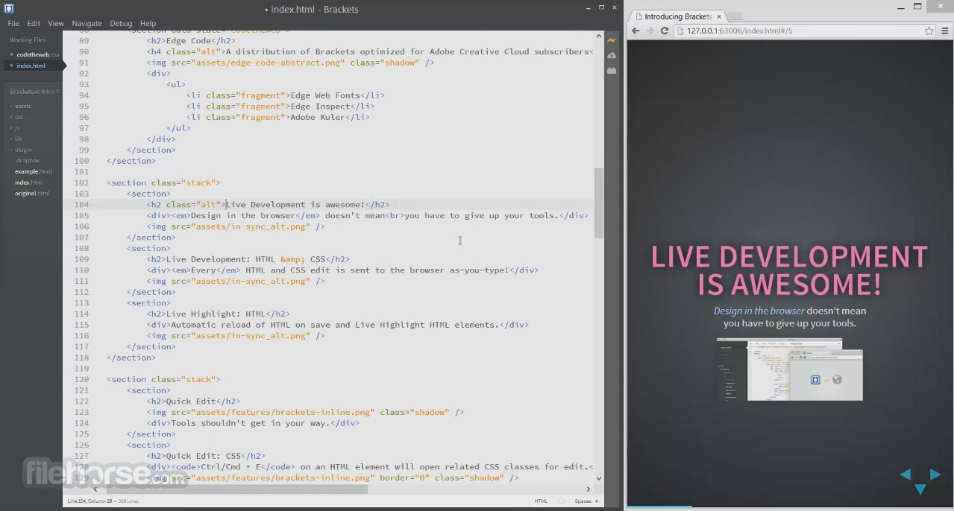Viewport: 954px width, 511px height.
Task: Expand the lib folder
Action: coord(18,139)
